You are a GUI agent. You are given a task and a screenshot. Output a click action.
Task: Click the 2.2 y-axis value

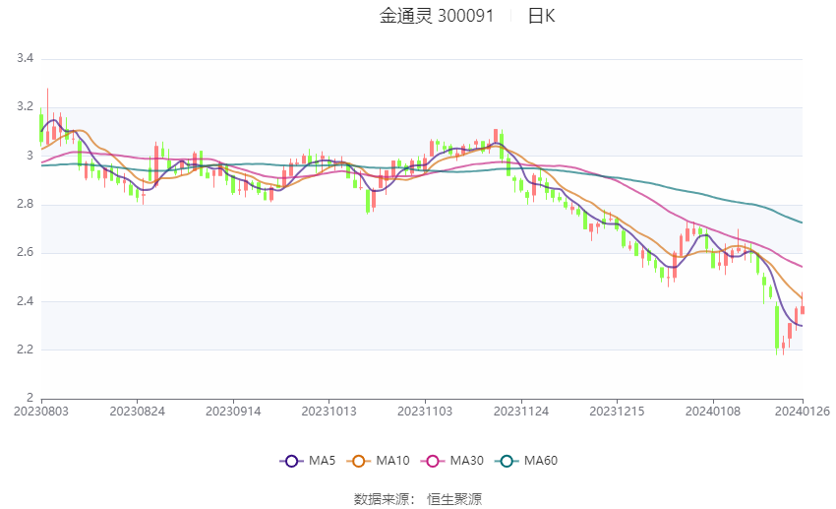coord(25,350)
